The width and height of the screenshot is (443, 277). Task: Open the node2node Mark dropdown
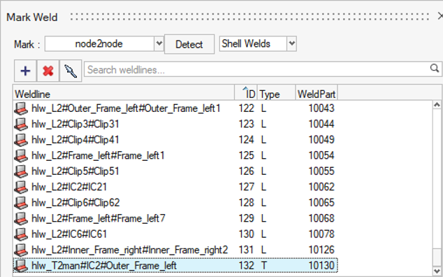159,44
